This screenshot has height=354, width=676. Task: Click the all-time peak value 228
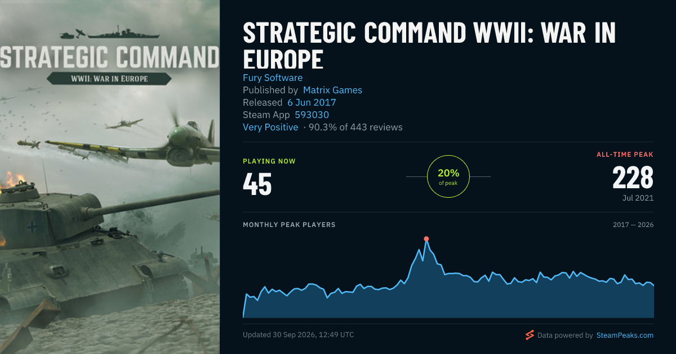(633, 178)
